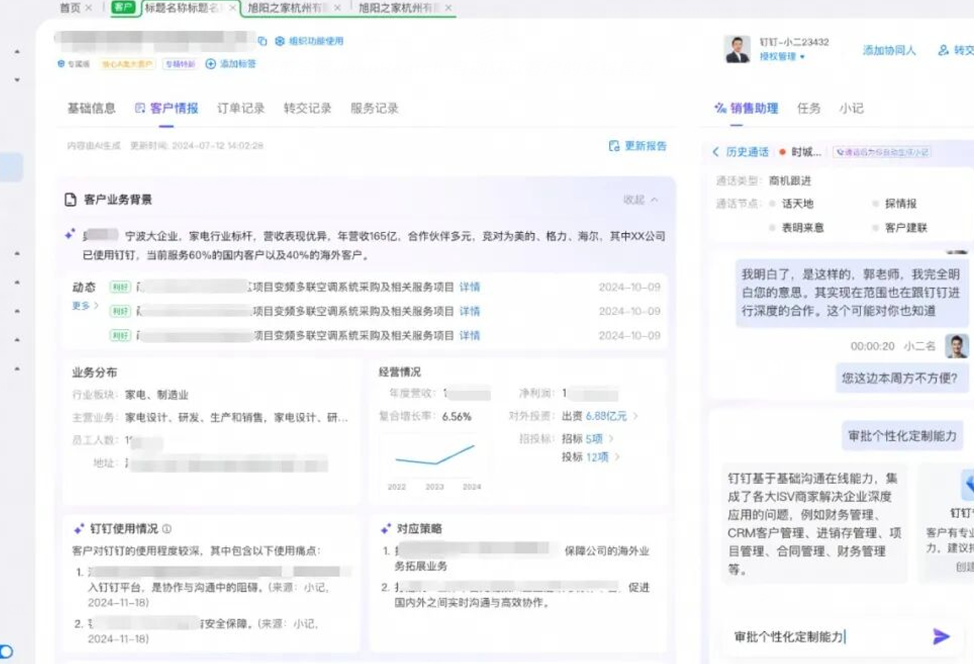
Task: Select the 客户建联 call node
Action: [905, 228]
